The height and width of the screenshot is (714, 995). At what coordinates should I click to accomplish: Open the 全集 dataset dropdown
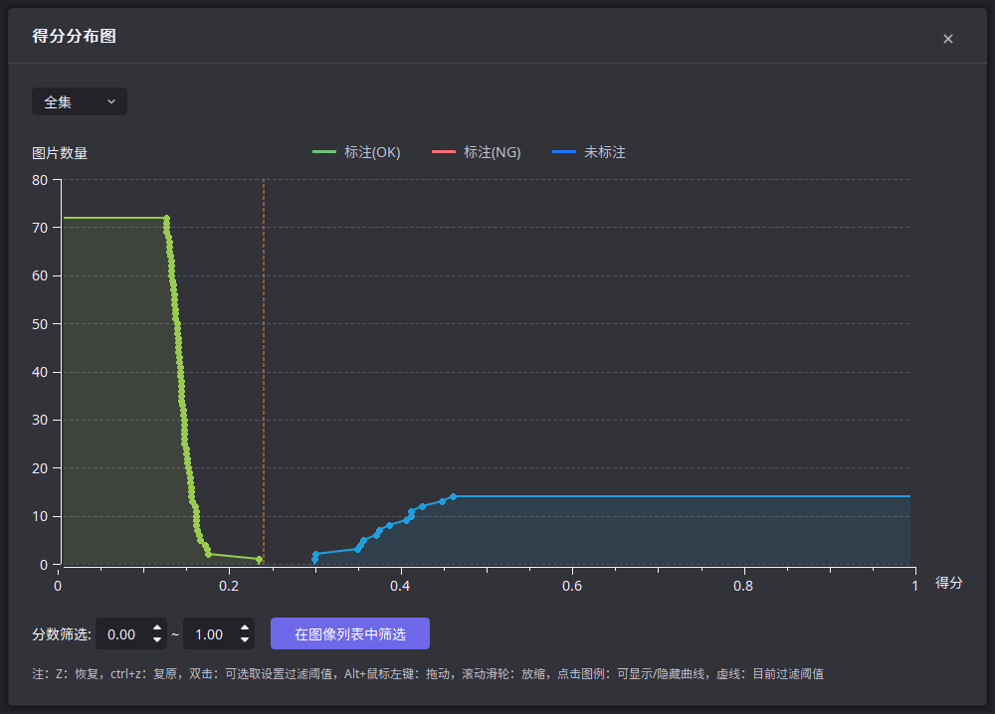click(x=79, y=100)
